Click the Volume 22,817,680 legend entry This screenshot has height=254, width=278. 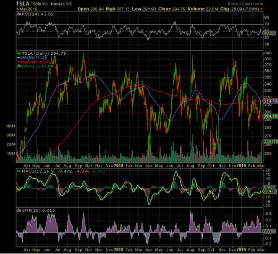pyautogui.click(x=38, y=66)
